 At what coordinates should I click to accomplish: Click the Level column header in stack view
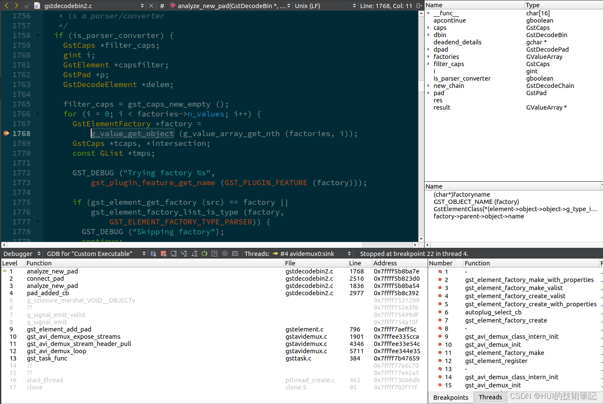pos(13,263)
